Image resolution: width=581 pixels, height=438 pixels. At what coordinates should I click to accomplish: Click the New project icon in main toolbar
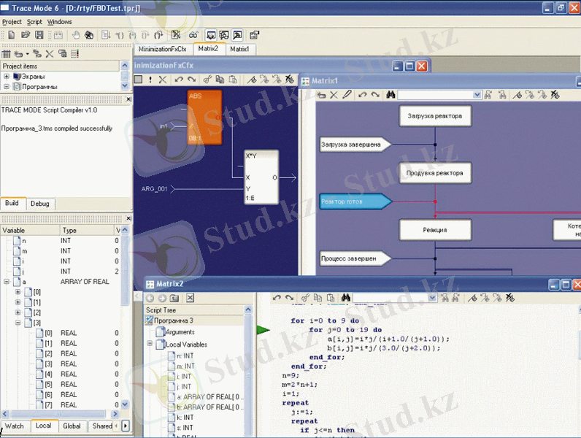coord(11,34)
